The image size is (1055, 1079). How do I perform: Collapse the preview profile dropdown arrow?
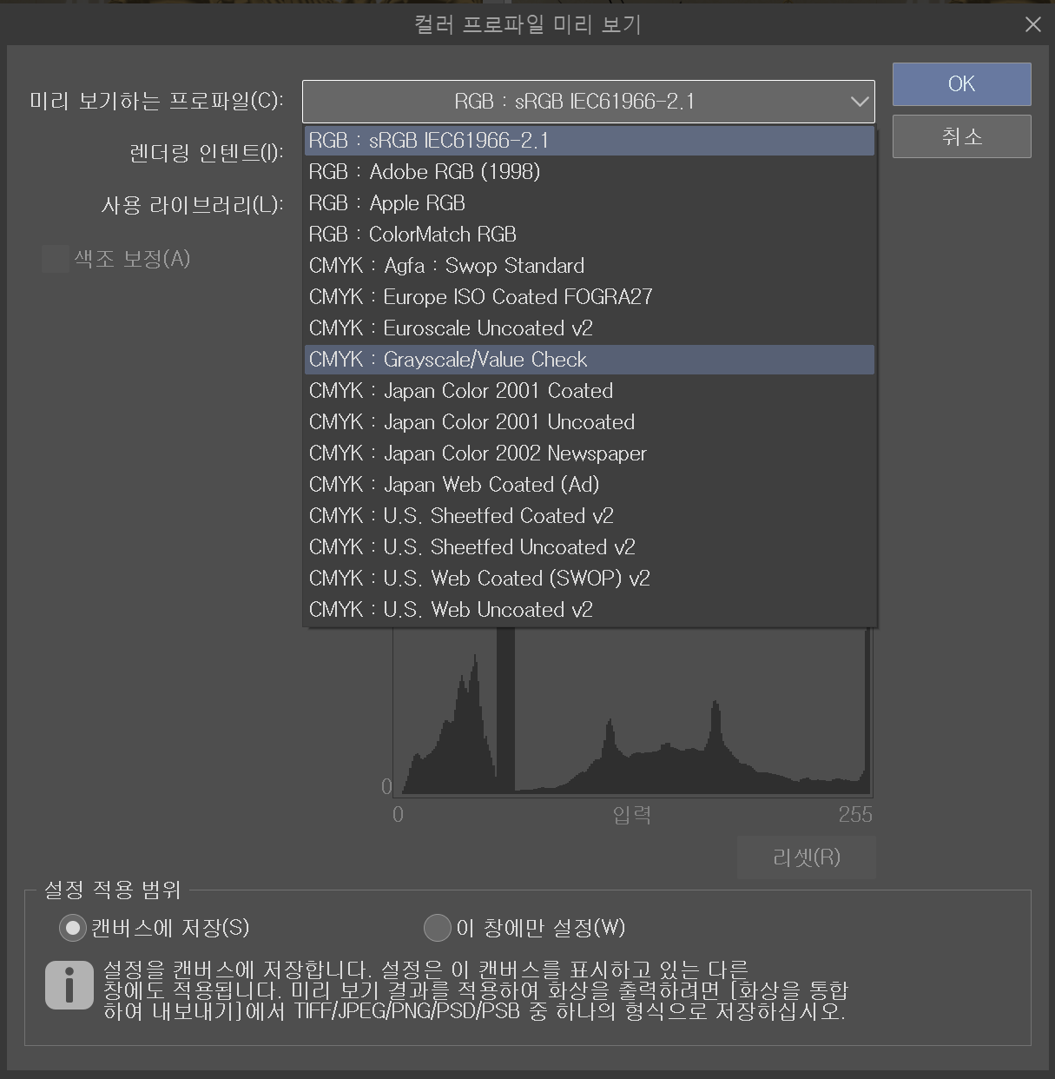coord(859,102)
